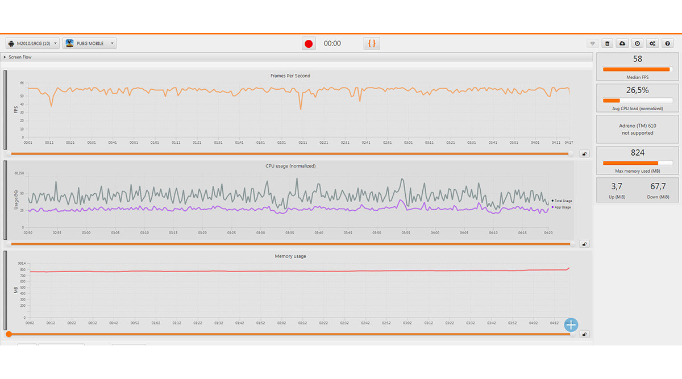Open the M2010J19CG device dropdown

(32, 44)
